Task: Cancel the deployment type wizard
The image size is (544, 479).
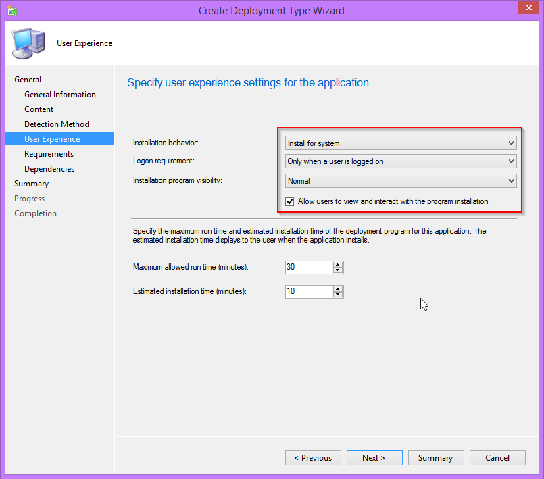Action: (x=497, y=457)
